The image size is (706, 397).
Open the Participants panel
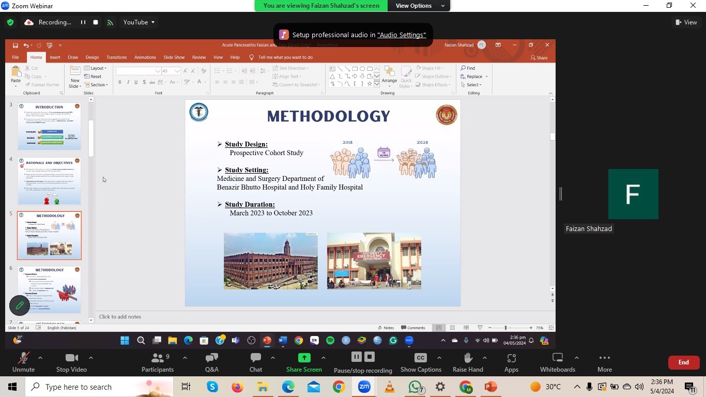click(x=158, y=362)
